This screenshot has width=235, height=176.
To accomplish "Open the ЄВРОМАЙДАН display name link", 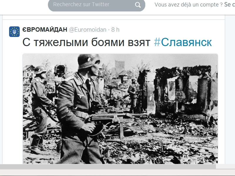I will click(x=45, y=30).
